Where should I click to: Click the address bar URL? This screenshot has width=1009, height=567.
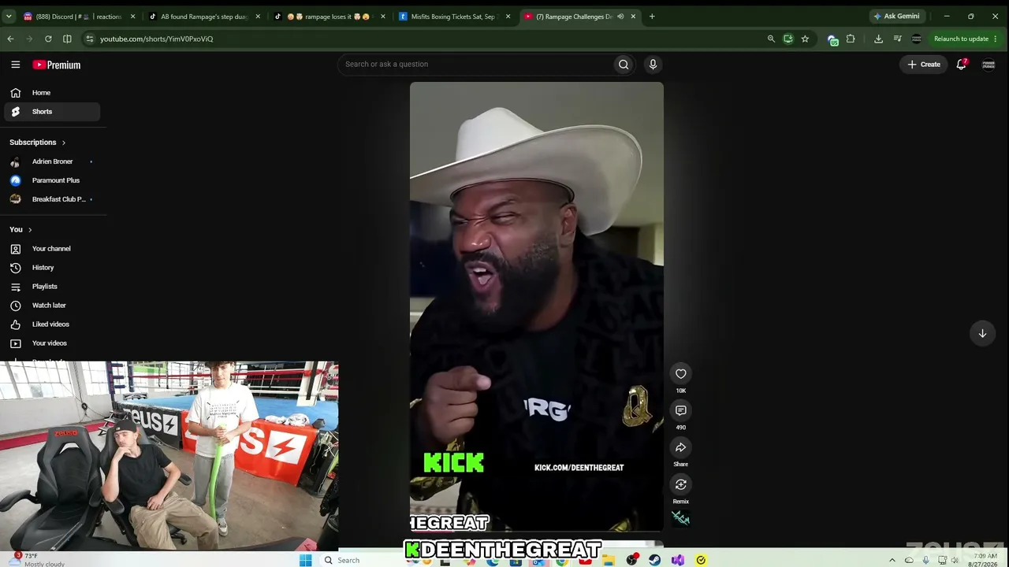point(156,39)
